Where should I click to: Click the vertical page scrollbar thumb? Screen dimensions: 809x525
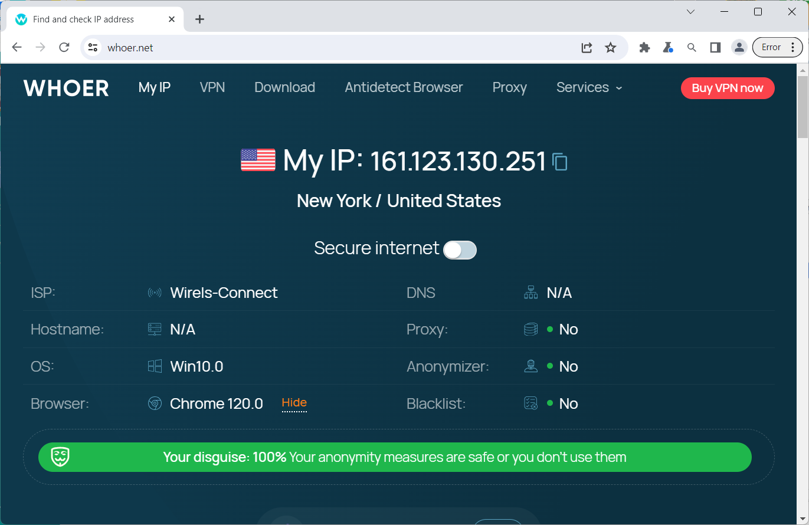[803, 107]
